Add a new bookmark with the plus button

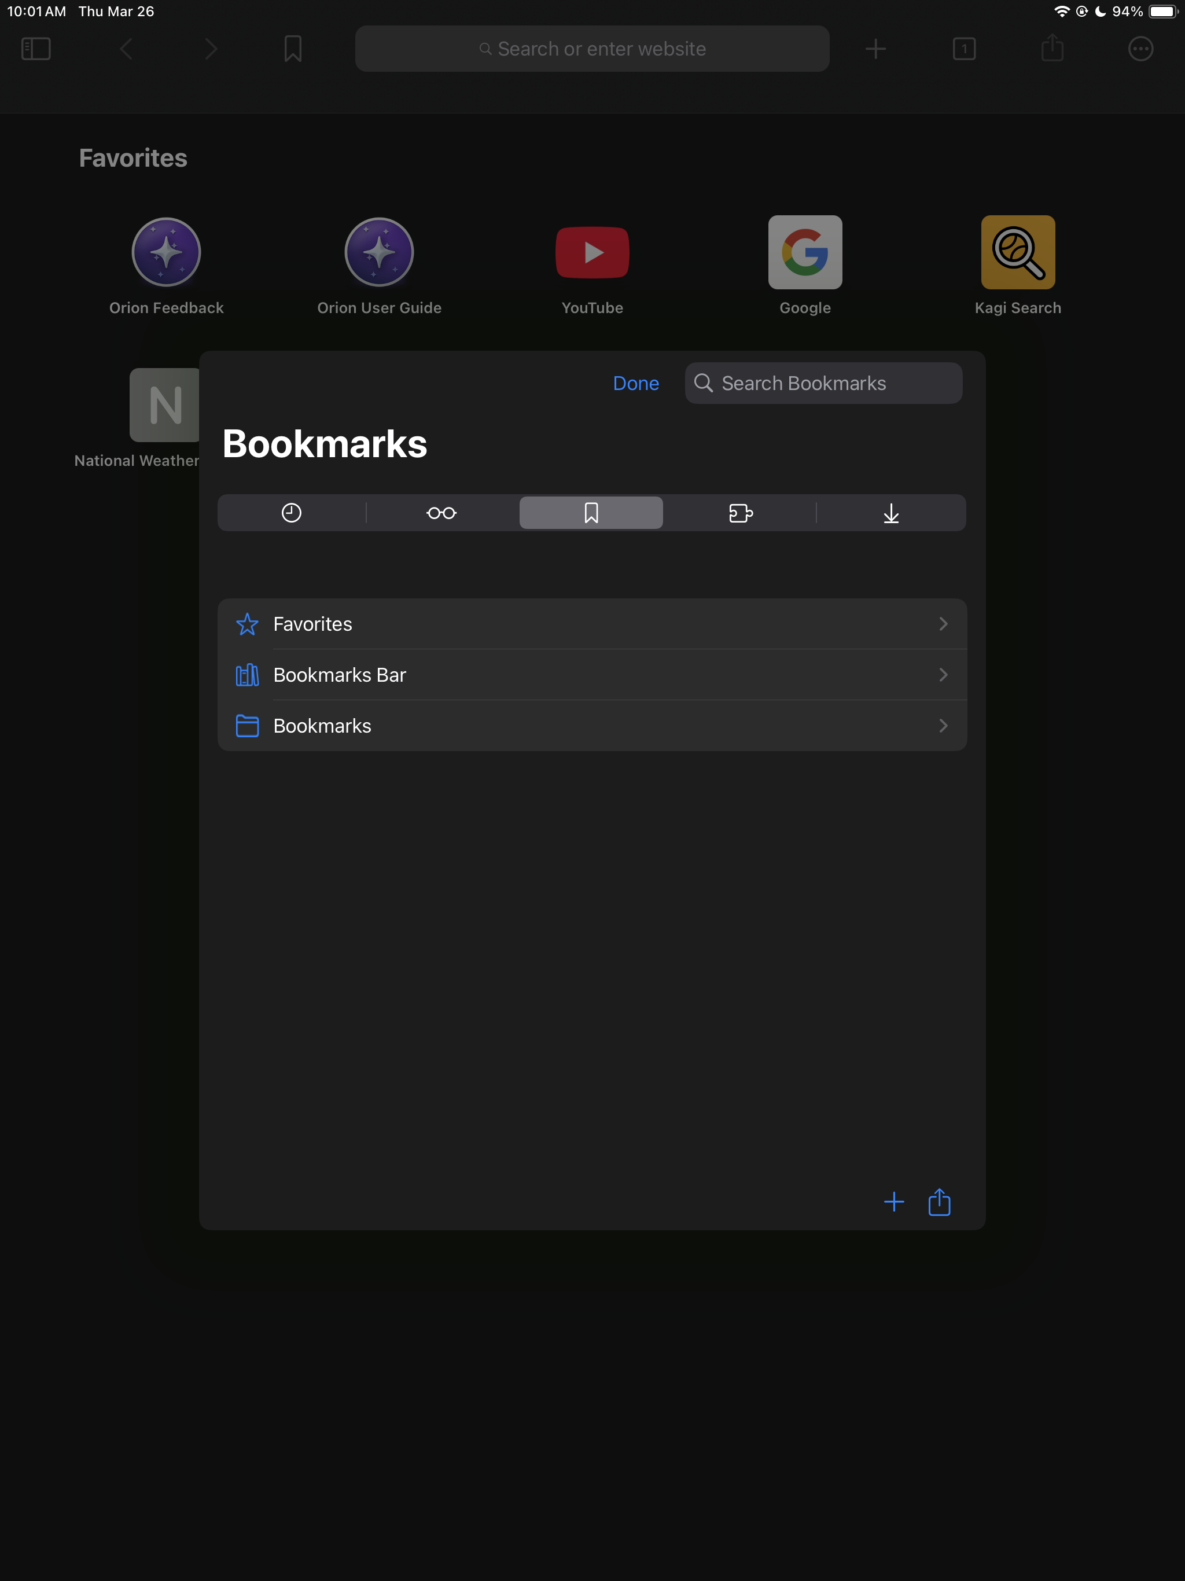[x=894, y=1201]
